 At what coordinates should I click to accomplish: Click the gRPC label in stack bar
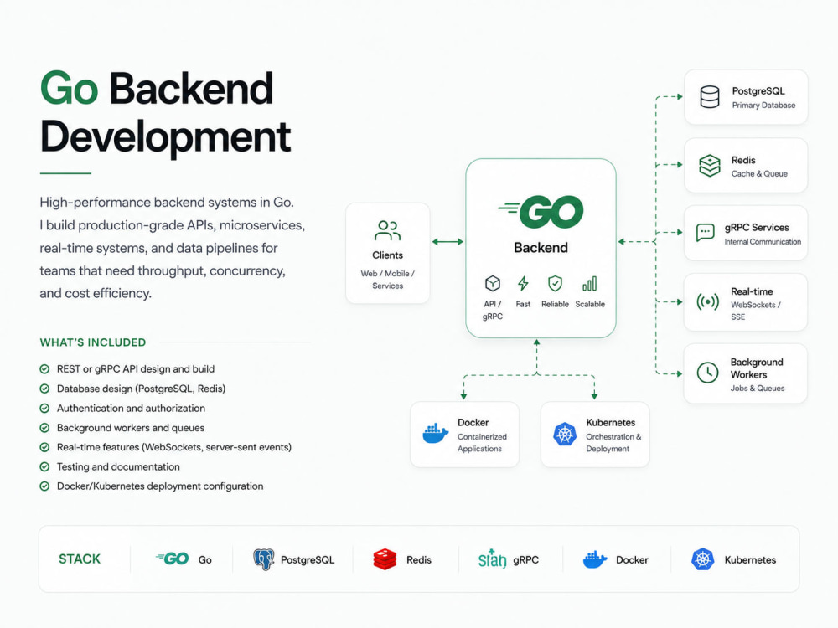tap(526, 559)
